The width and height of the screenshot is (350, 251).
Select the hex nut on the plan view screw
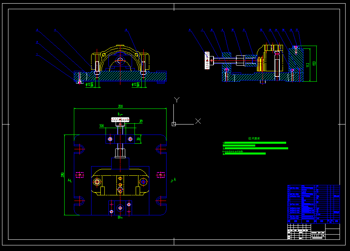coord(120,153)
